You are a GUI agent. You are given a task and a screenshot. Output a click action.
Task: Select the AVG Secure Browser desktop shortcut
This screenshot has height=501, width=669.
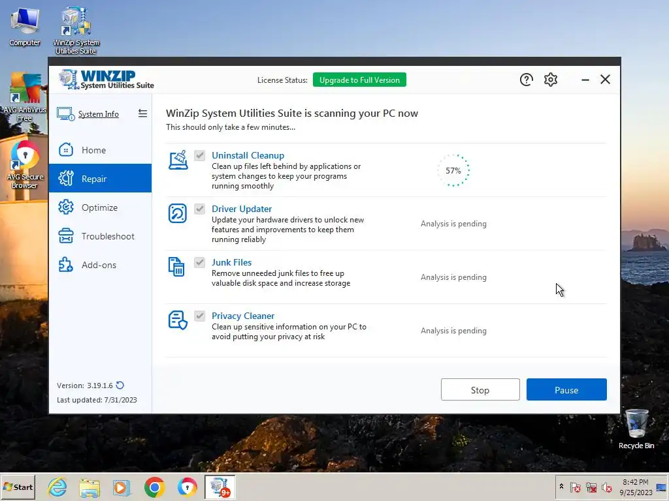coord(25,165)
